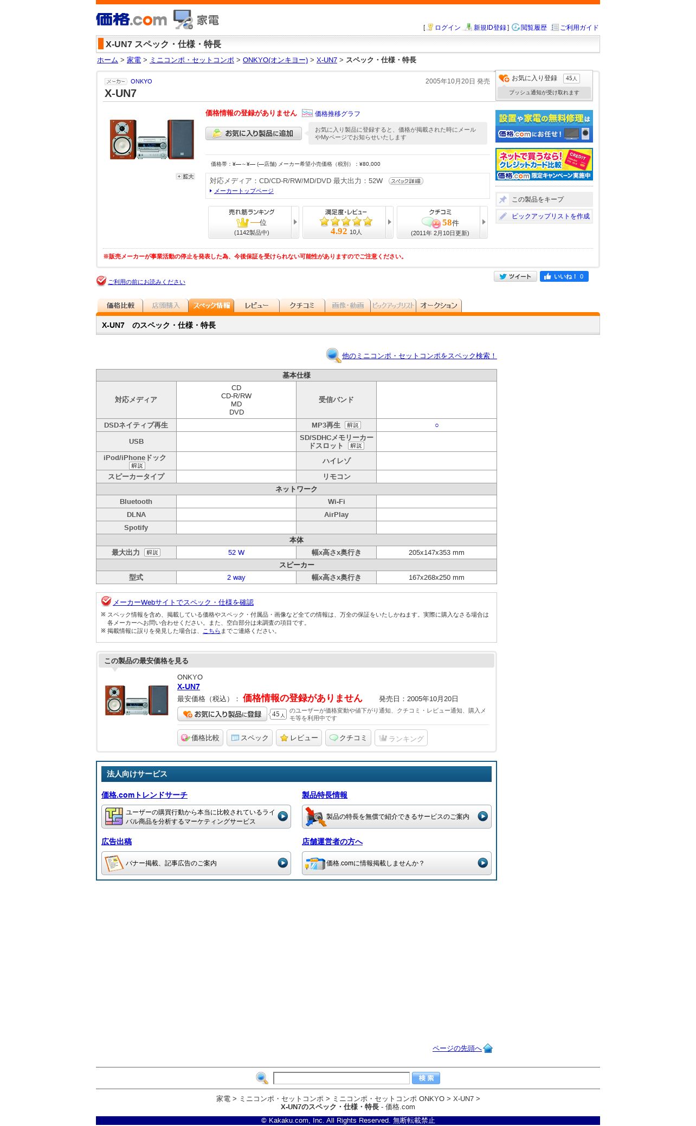Viewport: 696px width, 1126px height.
Task: Click the 店舗運営者 shop icon
Action: 315,863
